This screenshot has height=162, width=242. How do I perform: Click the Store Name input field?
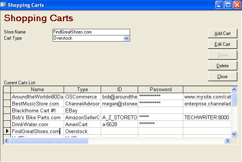click(x=91, y=32)
